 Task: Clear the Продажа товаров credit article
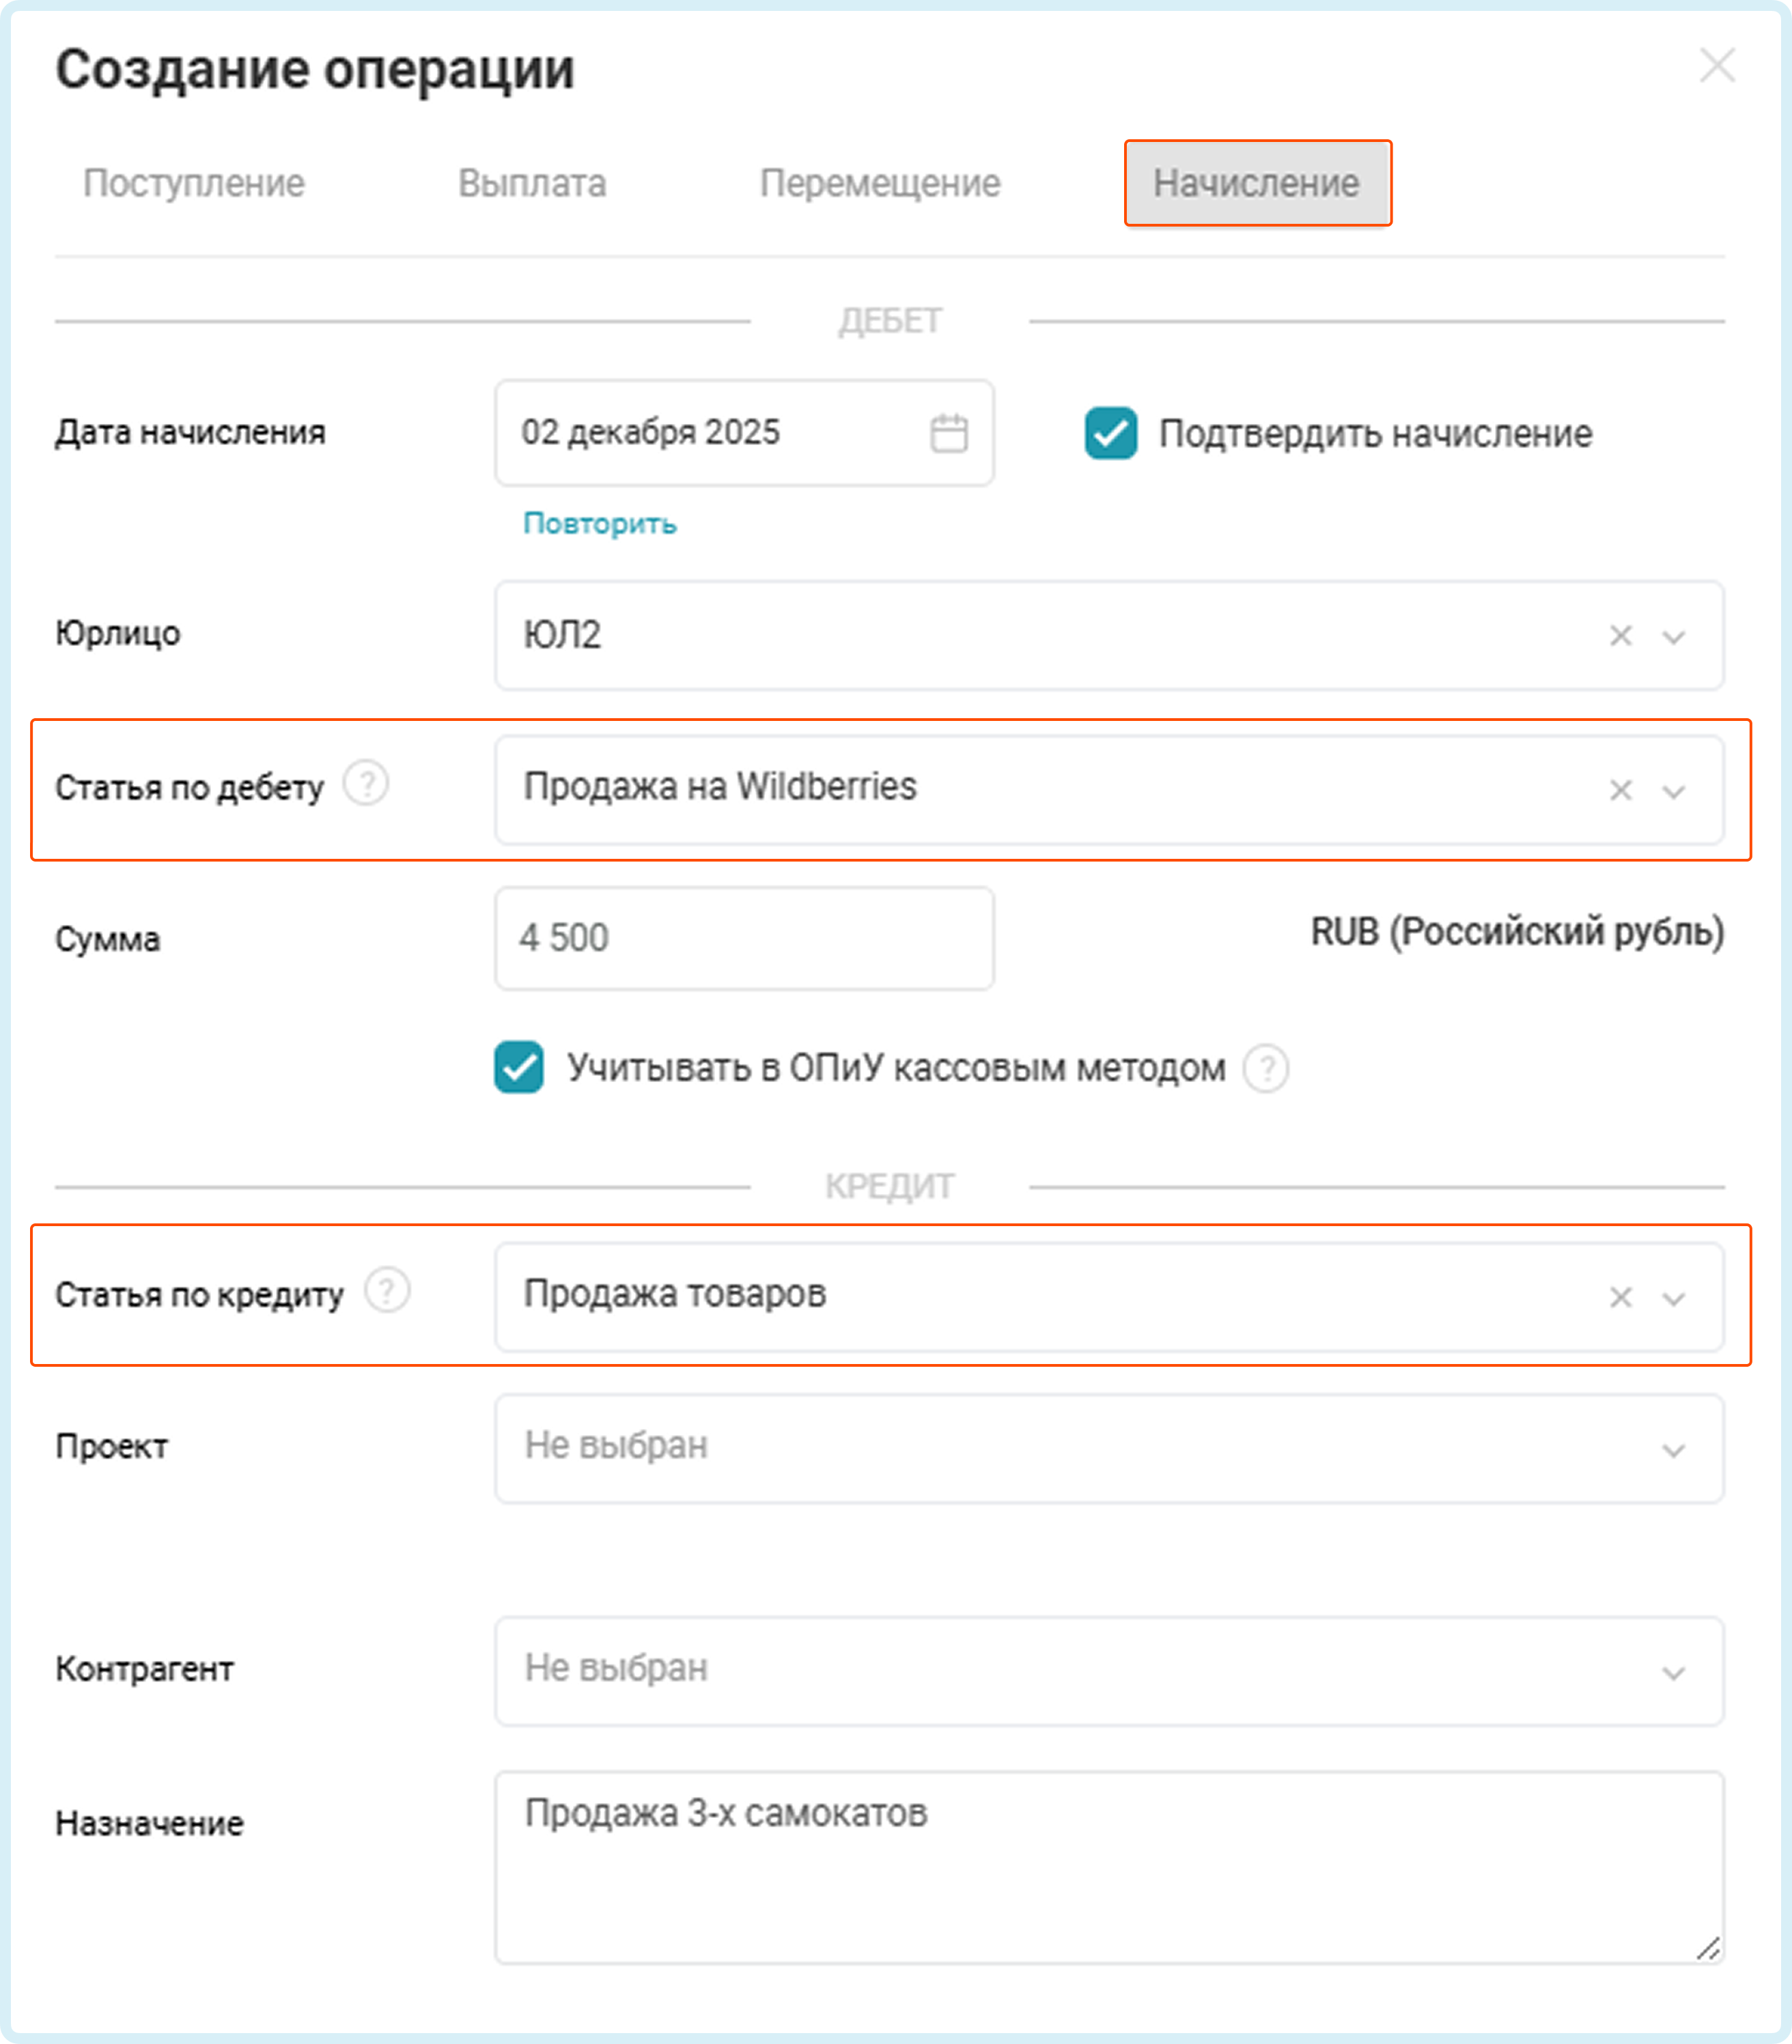1620,1297
